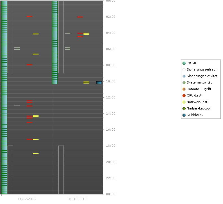Click the 22:00 time axis label
This screenshot has width=223, height=204.
(111, 178)
